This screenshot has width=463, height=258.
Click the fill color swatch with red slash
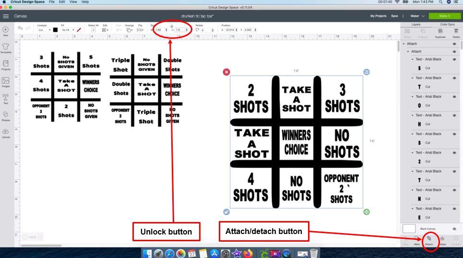79,30
